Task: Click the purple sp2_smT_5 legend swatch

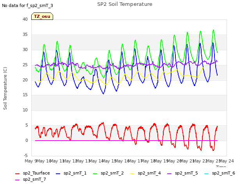Action: 169,174
